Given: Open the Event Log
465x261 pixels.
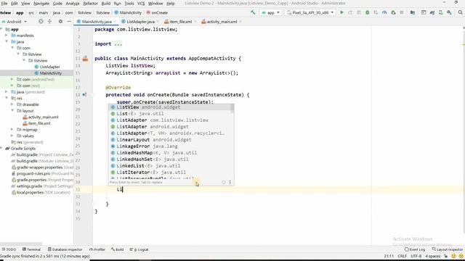Looking at the screenshot, I should [415, 249].
